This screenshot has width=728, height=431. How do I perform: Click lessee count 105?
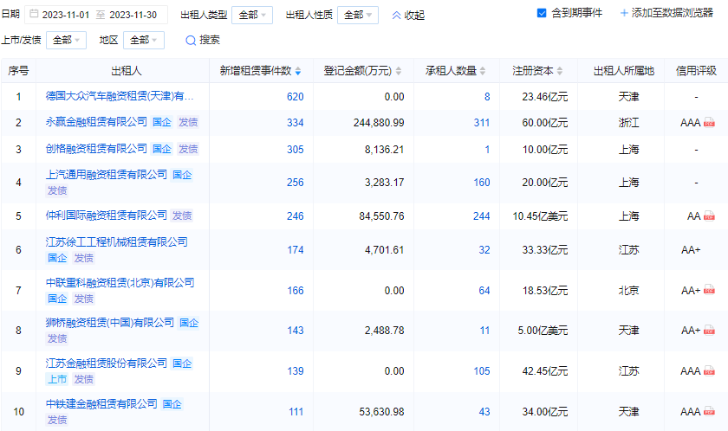point(482,371)
